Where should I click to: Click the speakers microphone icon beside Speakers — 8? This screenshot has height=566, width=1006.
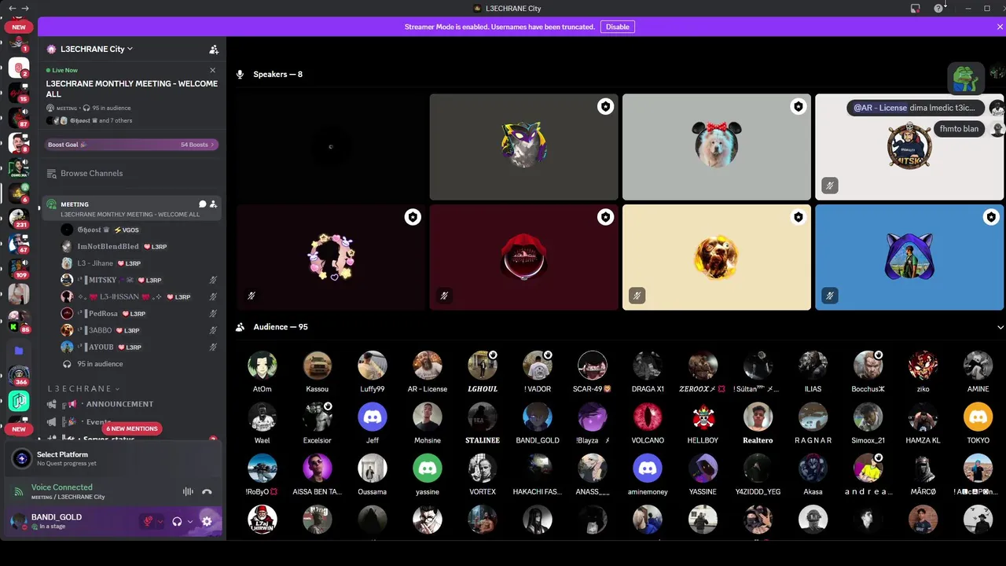[240, 74]
